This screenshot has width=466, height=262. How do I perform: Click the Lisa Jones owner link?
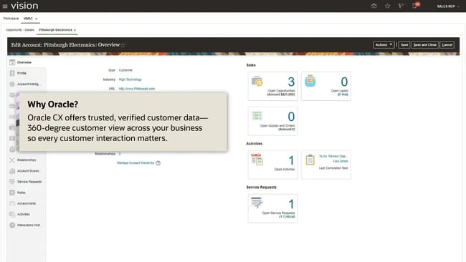pyautogui.click(x=341, y=161)
